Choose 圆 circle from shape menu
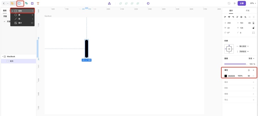The width and height of the screenshot is (258, 116). pos(23,15)
